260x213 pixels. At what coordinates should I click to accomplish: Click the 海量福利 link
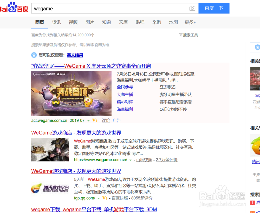pyautogui.click(x=125, y=109)
